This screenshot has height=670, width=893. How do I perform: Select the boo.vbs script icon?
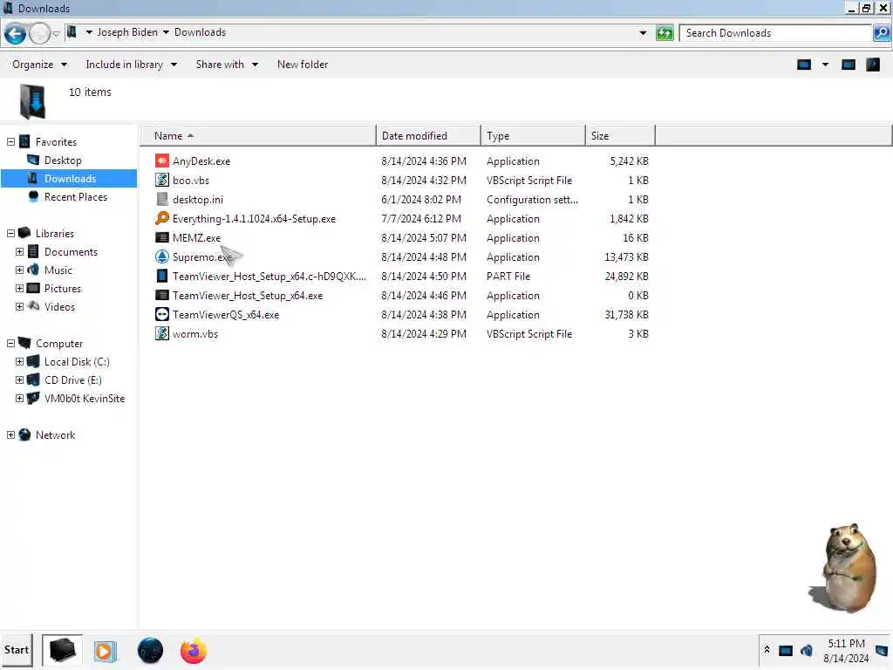coord(162,180)
